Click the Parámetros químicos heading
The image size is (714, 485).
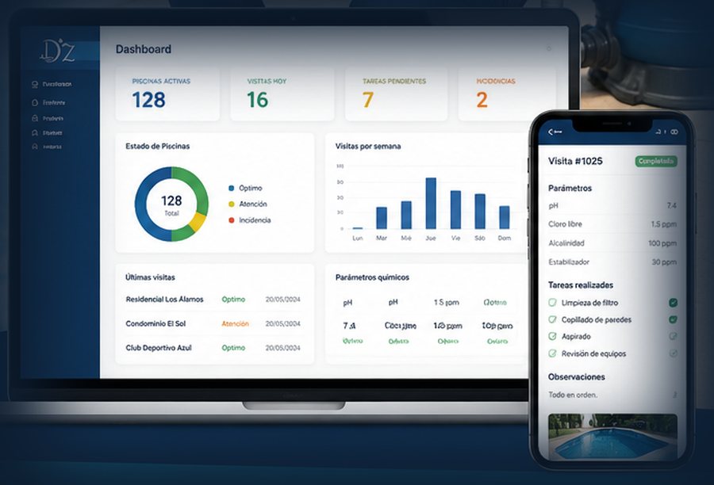tap(372, 277)
